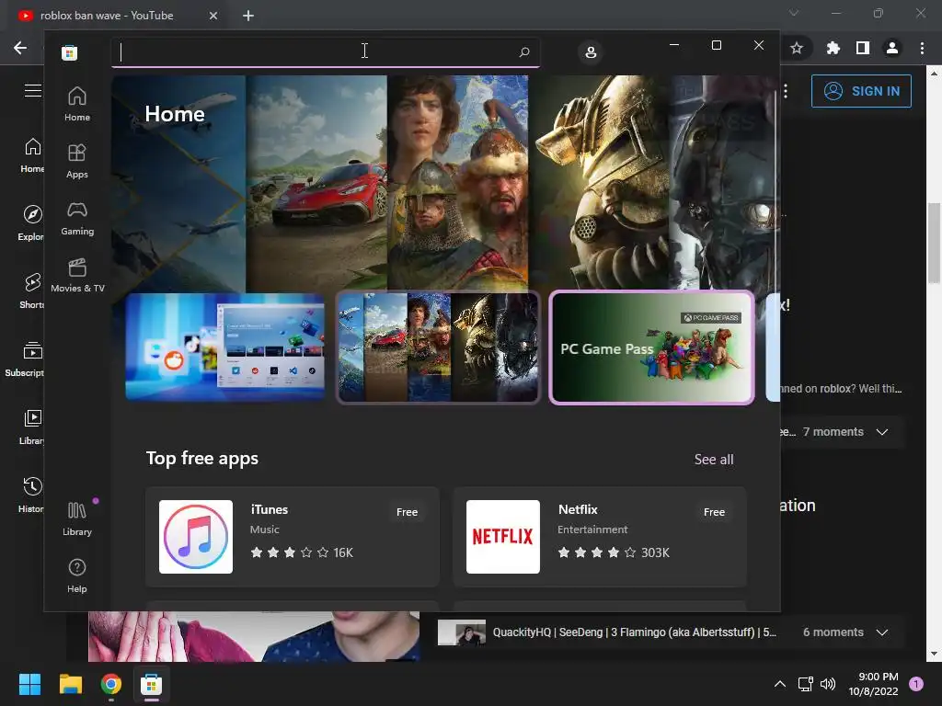
Task: Open the taskbar clock and date
Action: point(873,684)
